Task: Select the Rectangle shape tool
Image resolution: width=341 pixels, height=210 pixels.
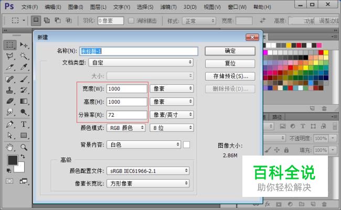Action: [24, 135]
